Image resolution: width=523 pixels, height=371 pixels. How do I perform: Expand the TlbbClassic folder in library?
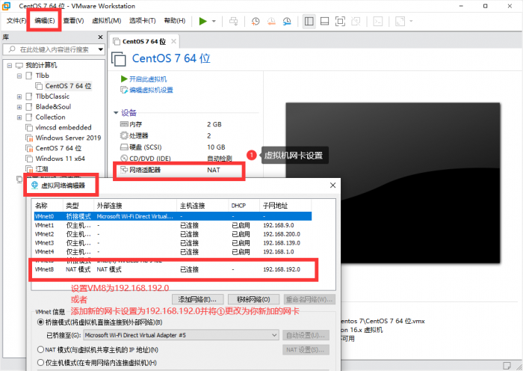point(20,96)
